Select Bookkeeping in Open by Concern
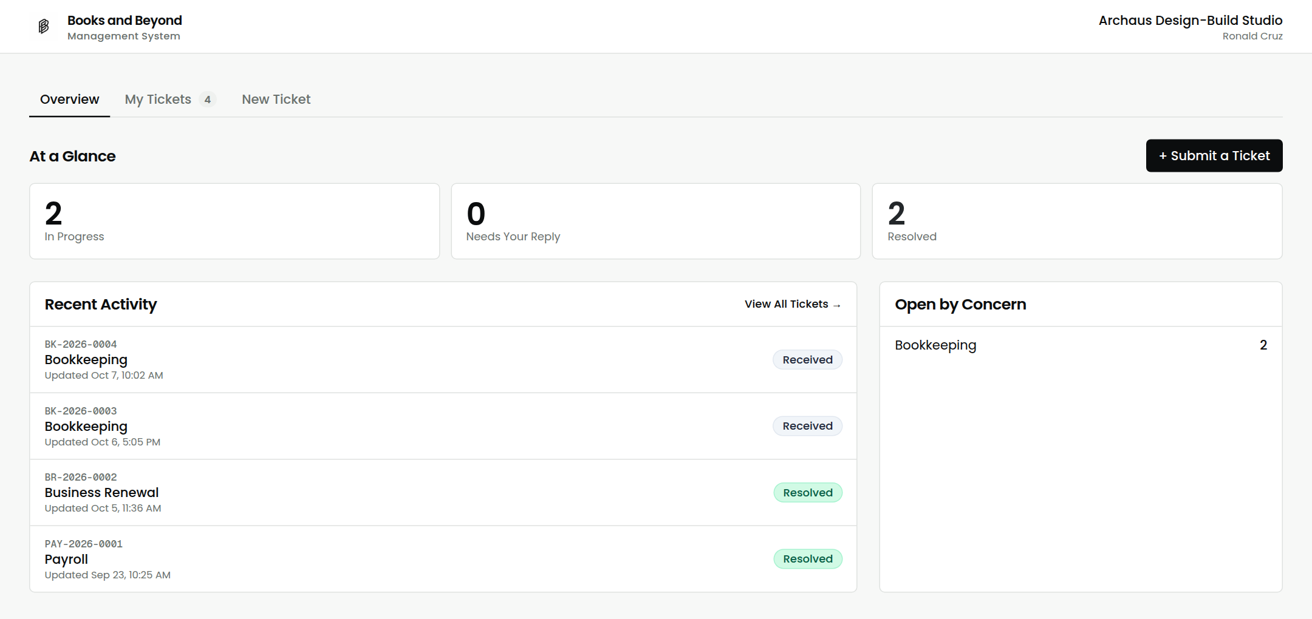Image resolution: width=1312 pixels, height=619 pixels. [1081, 345]
